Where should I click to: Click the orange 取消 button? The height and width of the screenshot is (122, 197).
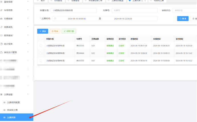click(x=55, y=31)
